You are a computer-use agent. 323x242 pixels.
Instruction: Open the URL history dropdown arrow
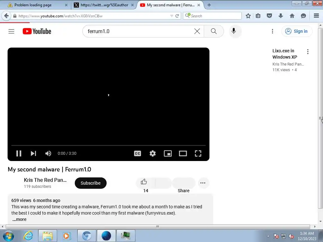pyautogui.click(x=171, y=16)
